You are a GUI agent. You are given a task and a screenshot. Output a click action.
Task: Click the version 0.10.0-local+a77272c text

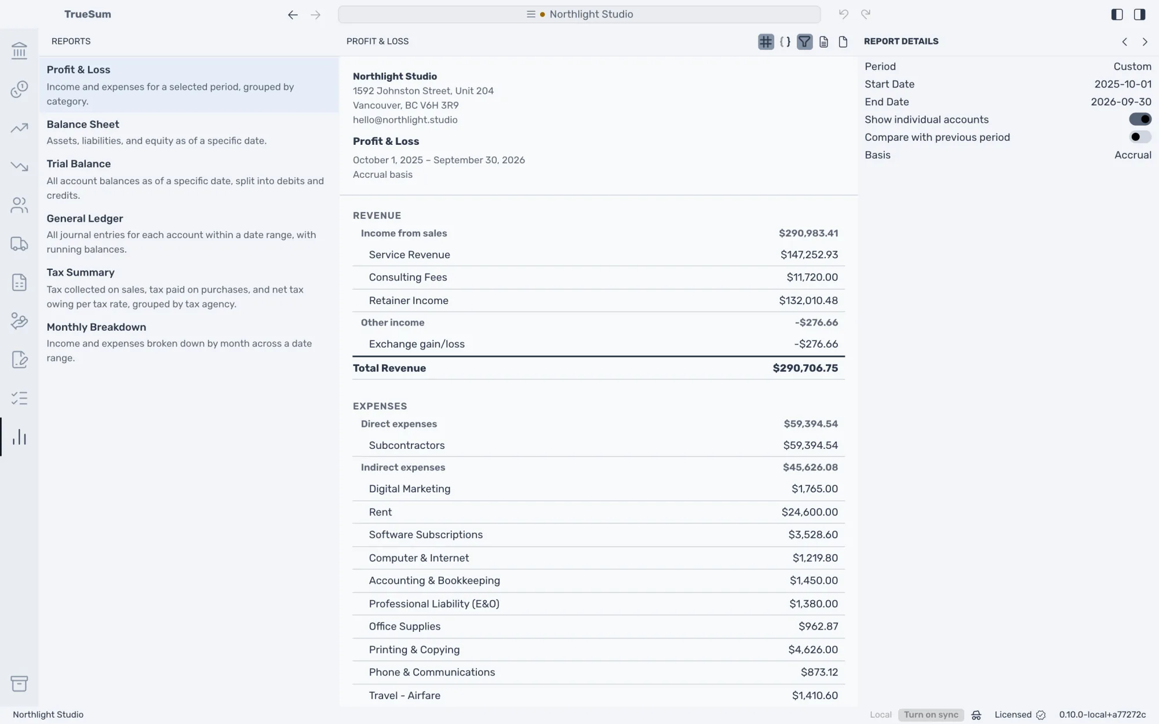click(1102, 715)
